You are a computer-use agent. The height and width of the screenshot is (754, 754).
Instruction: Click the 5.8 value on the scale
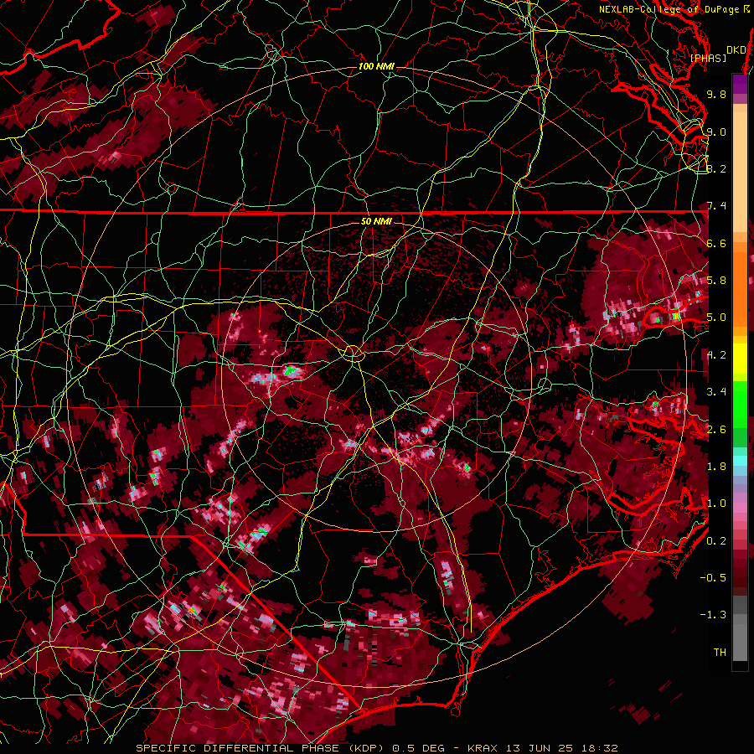pos(716,281)
